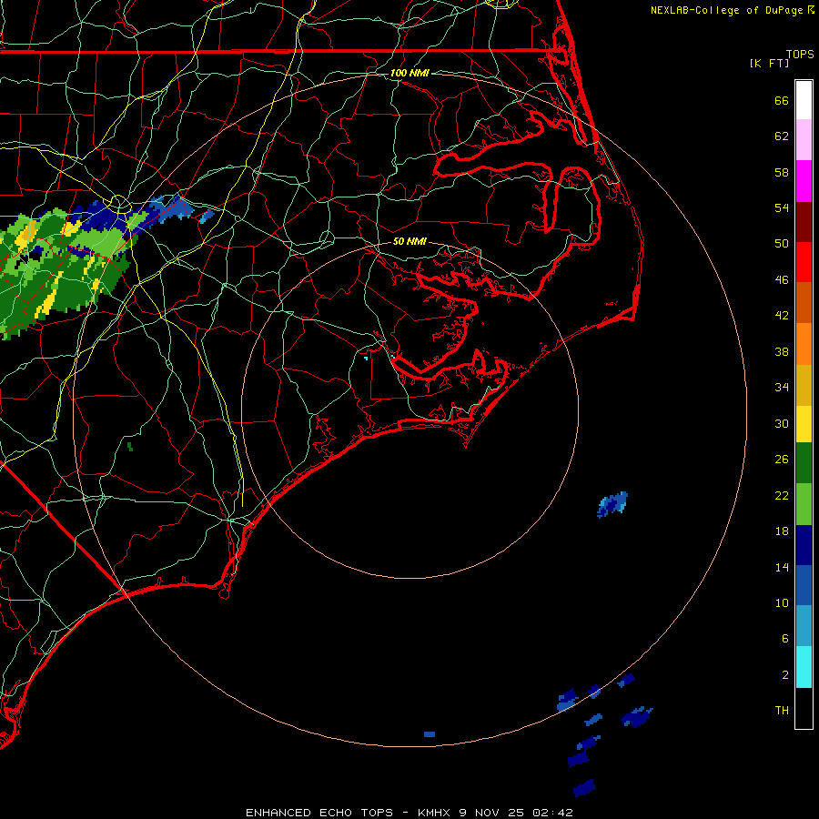Image resolution: width=819 pixels, height=819 pixels.
Task: Click the magenta legend swatch
Action: [x=804, y=181]
